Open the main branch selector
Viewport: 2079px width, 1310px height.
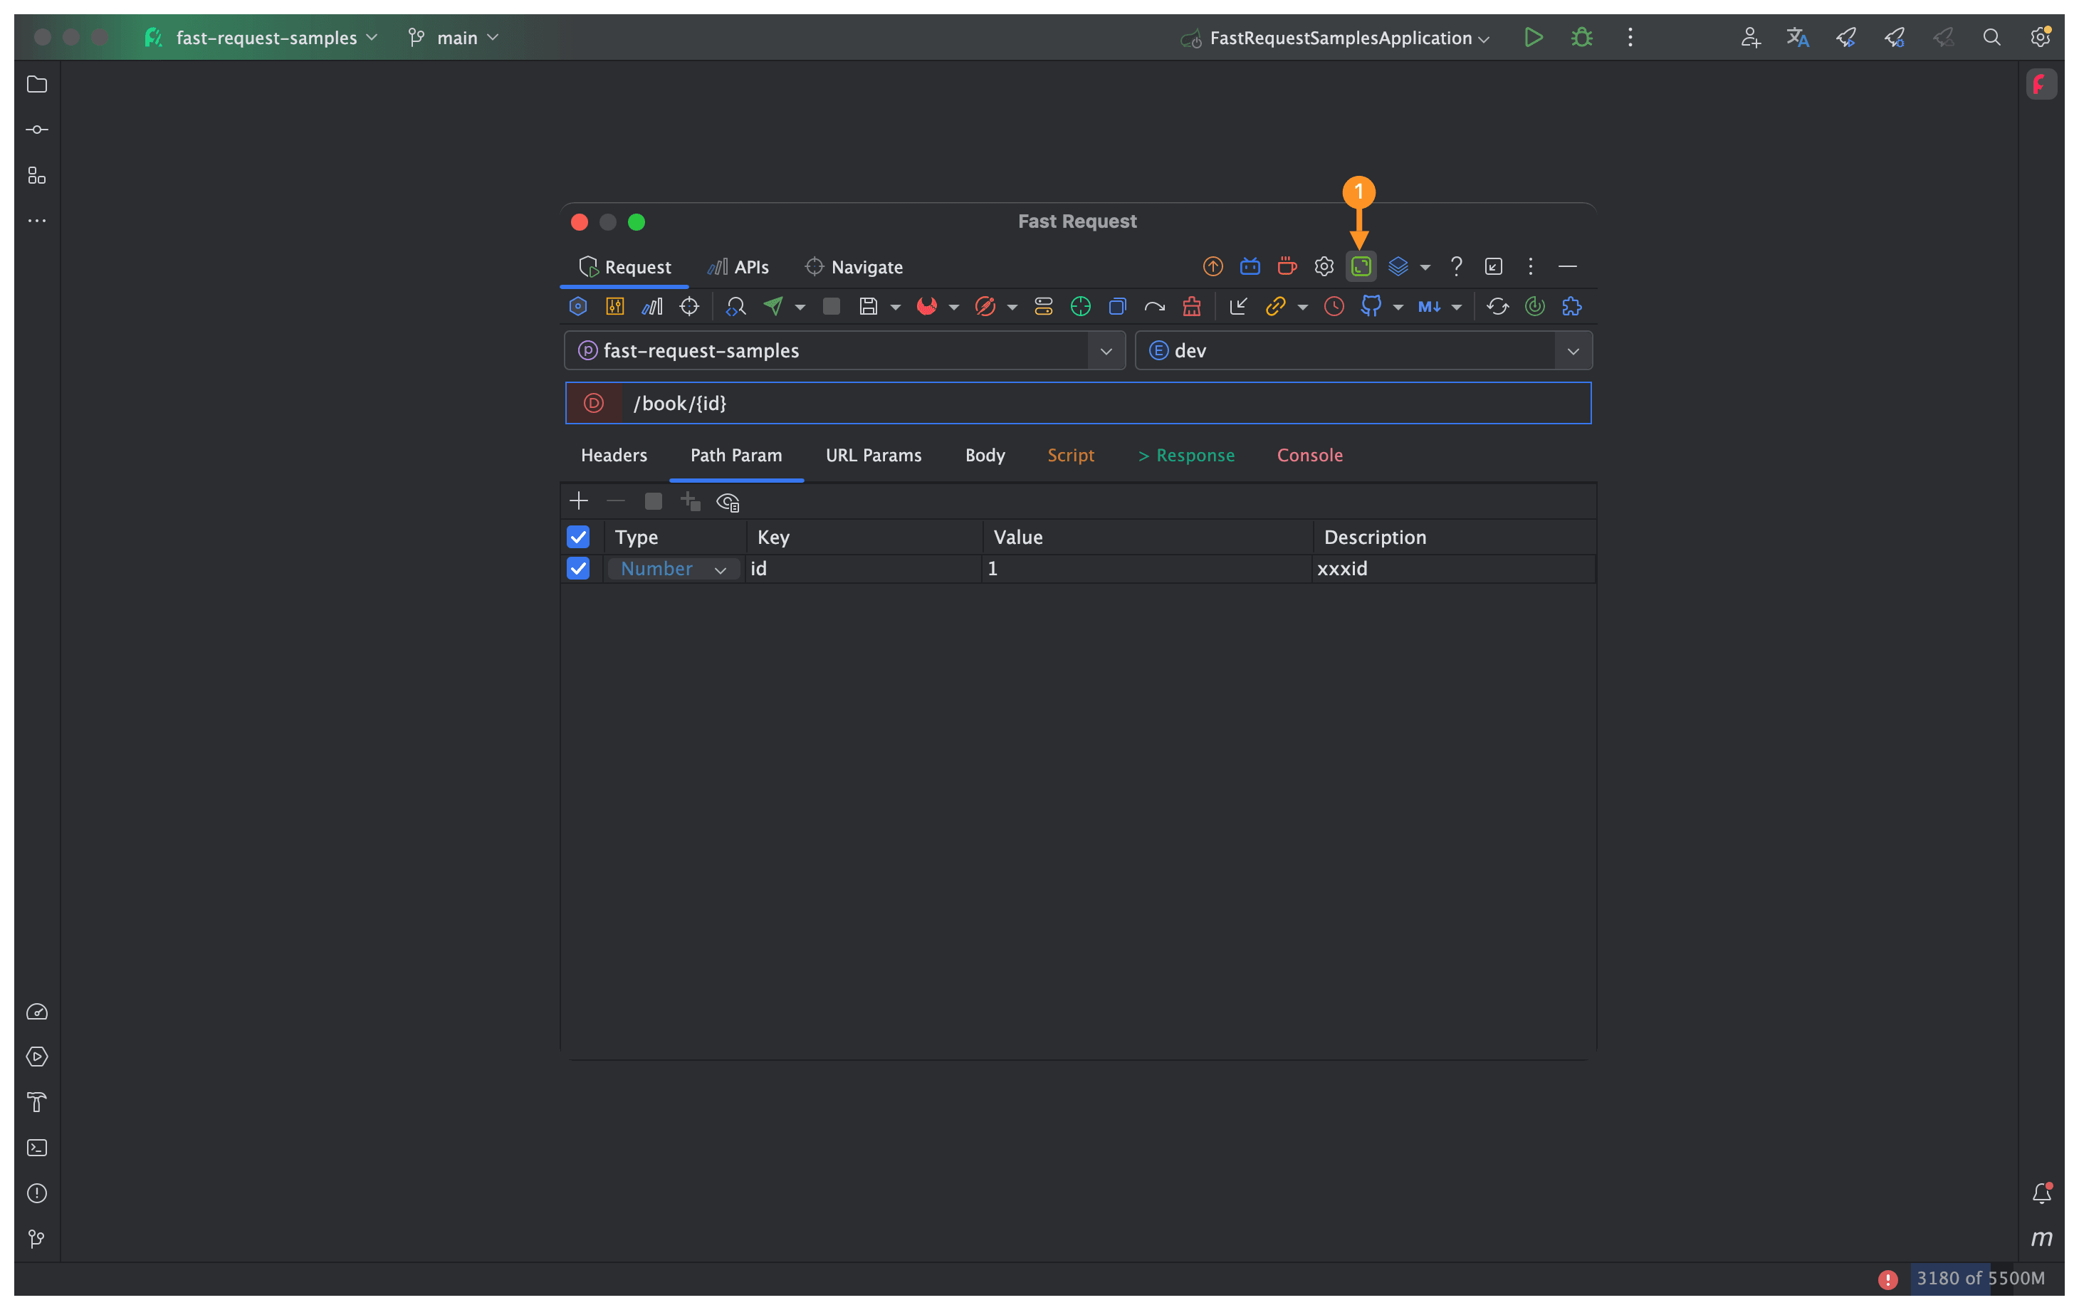pyautogui.click(x=456, y=38)
